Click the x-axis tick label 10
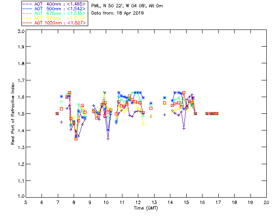Screen dimensions: 274x219 pyautogui.click(x=106, y=202)
